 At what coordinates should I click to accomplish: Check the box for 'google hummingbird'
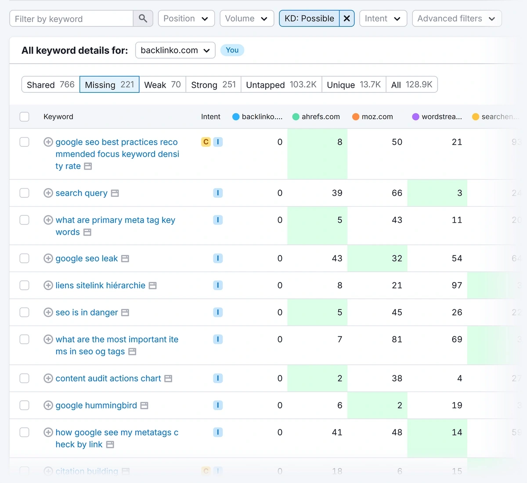tap(25, 405)
